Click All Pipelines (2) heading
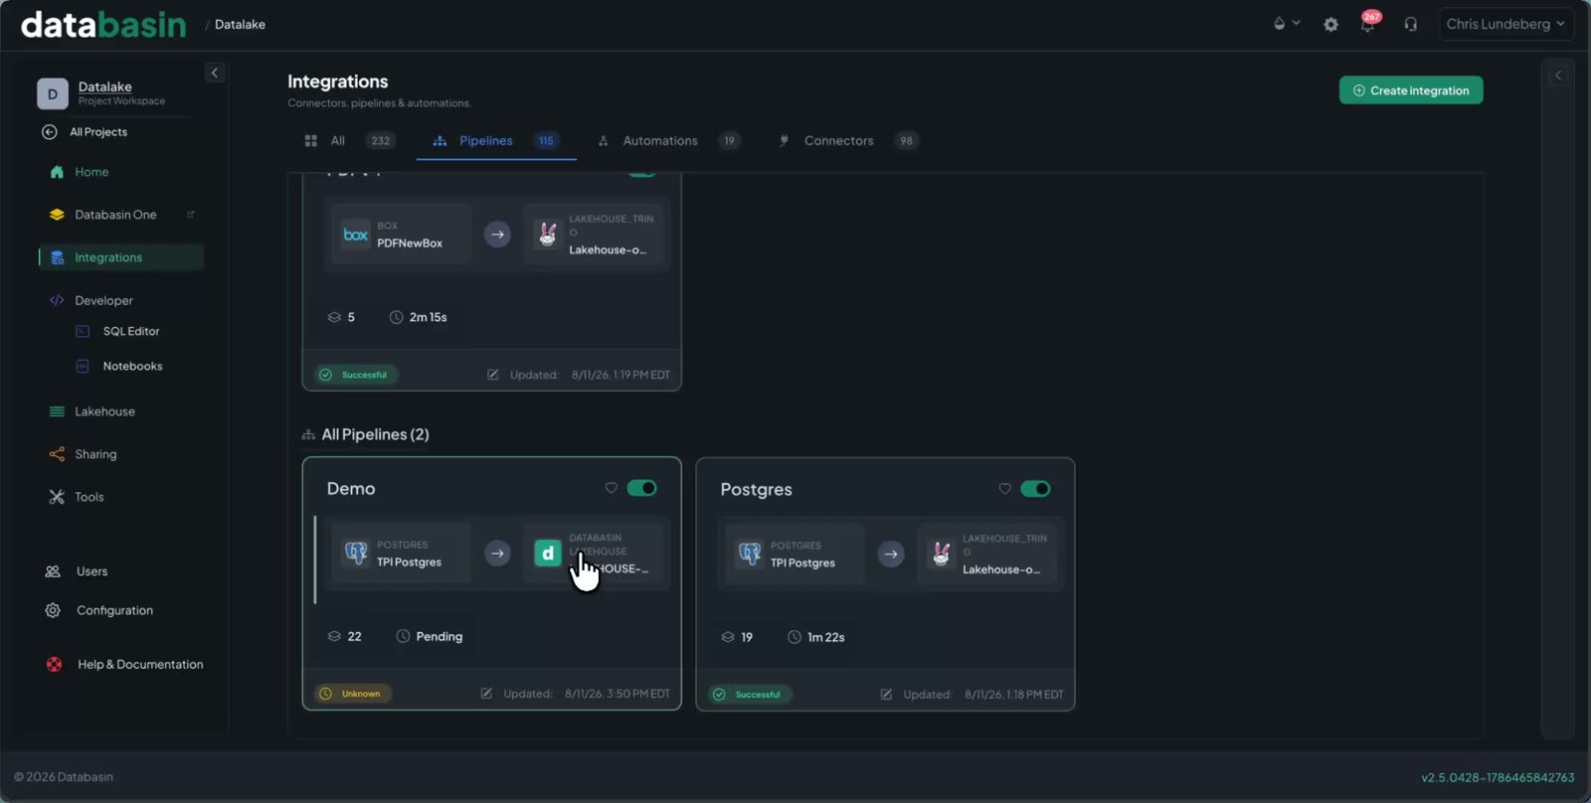1591x803 pixels. pos(375,434)
